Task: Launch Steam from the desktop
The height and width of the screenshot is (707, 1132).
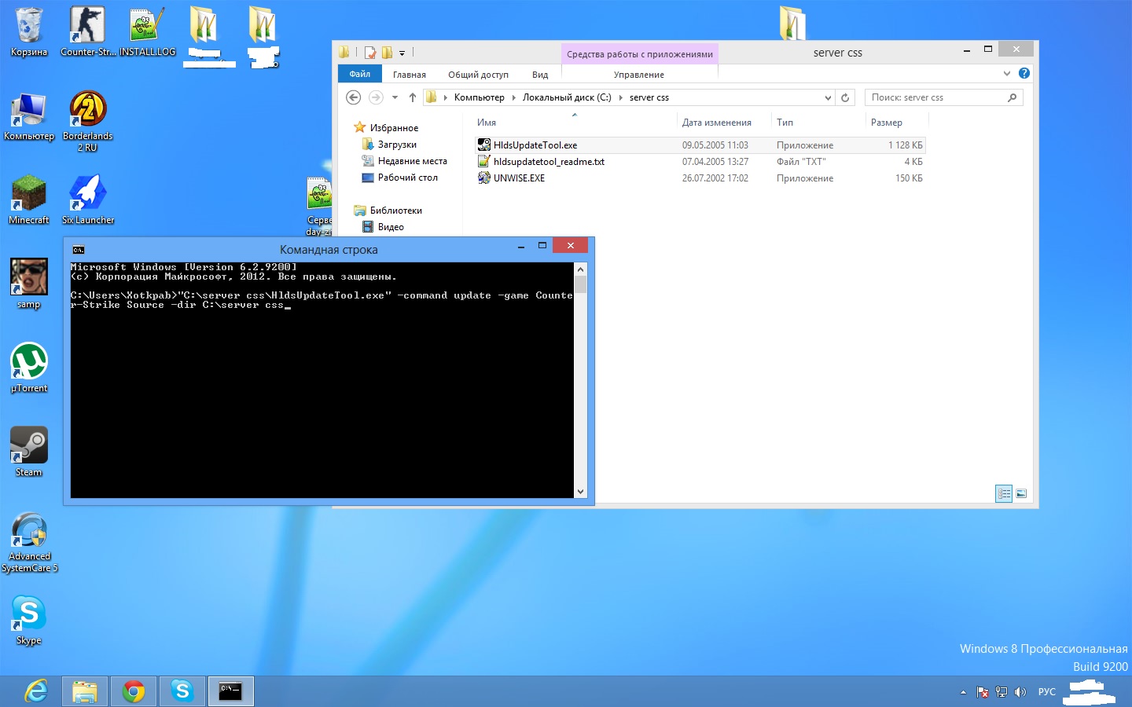Action: click(x=29, y=452)
